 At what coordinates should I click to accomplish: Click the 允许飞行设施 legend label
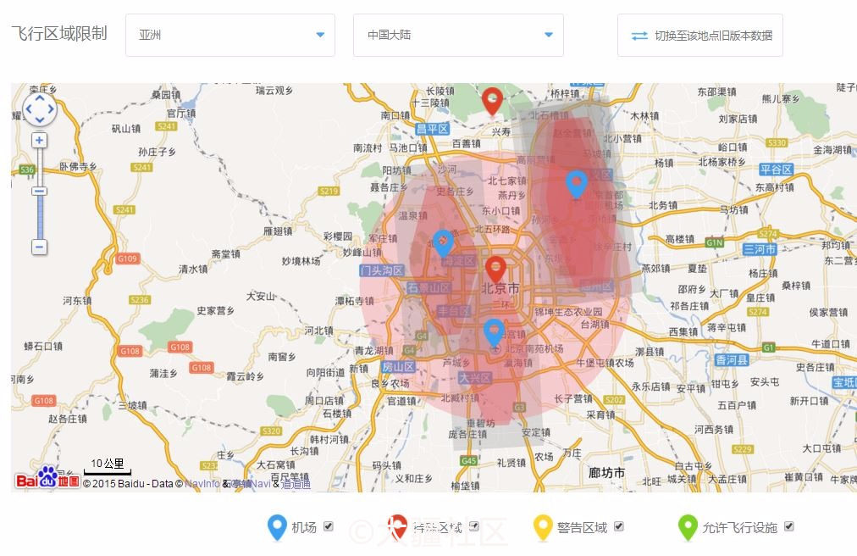tap(739, 527)
